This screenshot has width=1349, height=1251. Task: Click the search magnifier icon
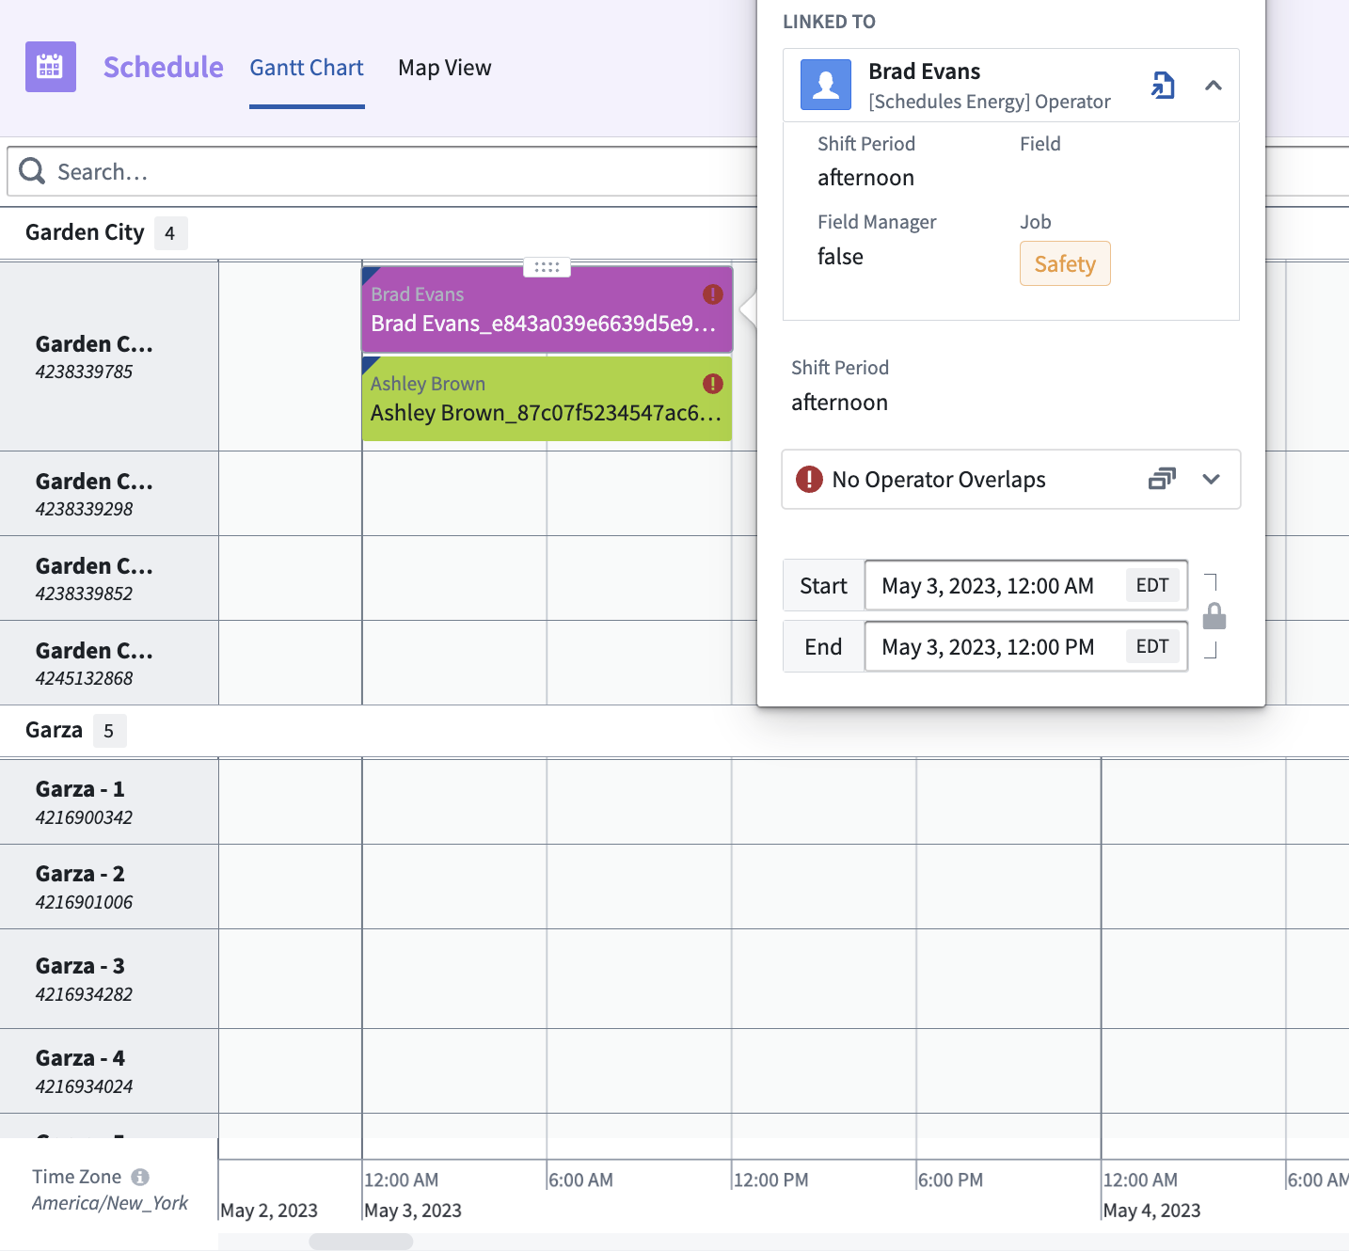click(32, 171)
